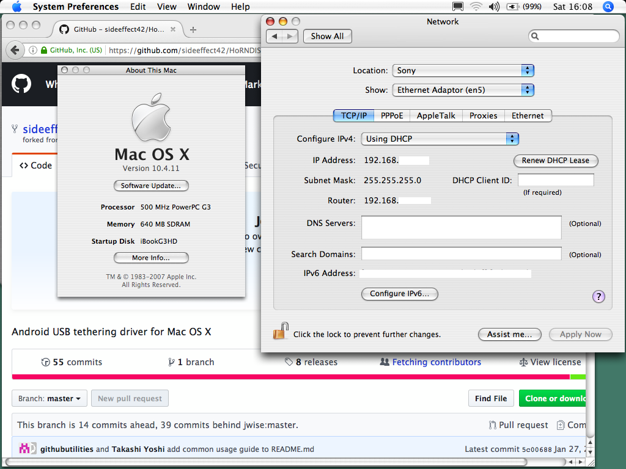Open the display menu bar icon

point(457,7)
